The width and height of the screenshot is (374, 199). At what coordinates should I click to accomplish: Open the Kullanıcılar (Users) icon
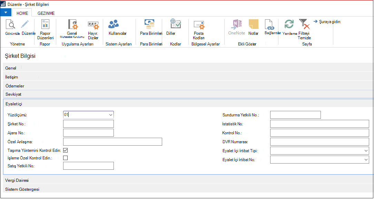pos(114,24)
